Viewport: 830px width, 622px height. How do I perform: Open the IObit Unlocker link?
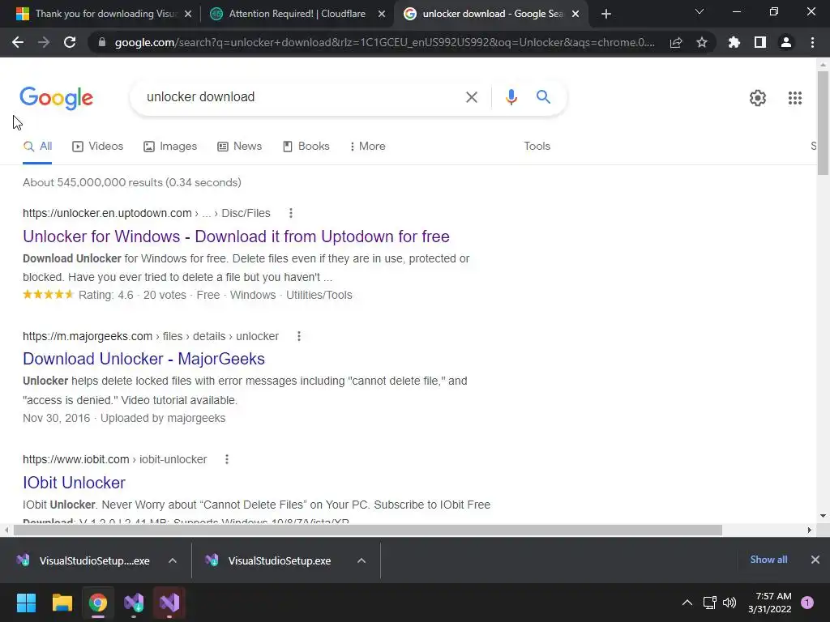tap(74, 483)
